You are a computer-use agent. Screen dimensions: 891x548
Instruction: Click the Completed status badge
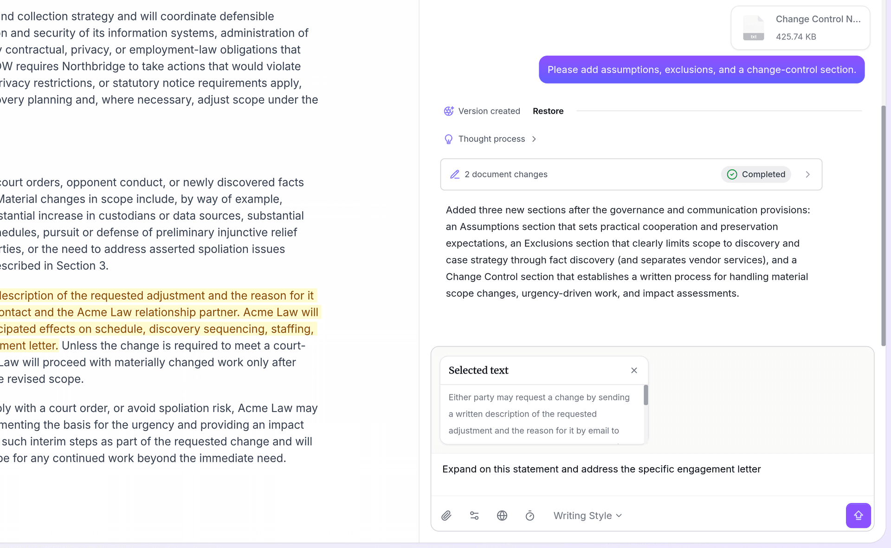coord(756,174)
